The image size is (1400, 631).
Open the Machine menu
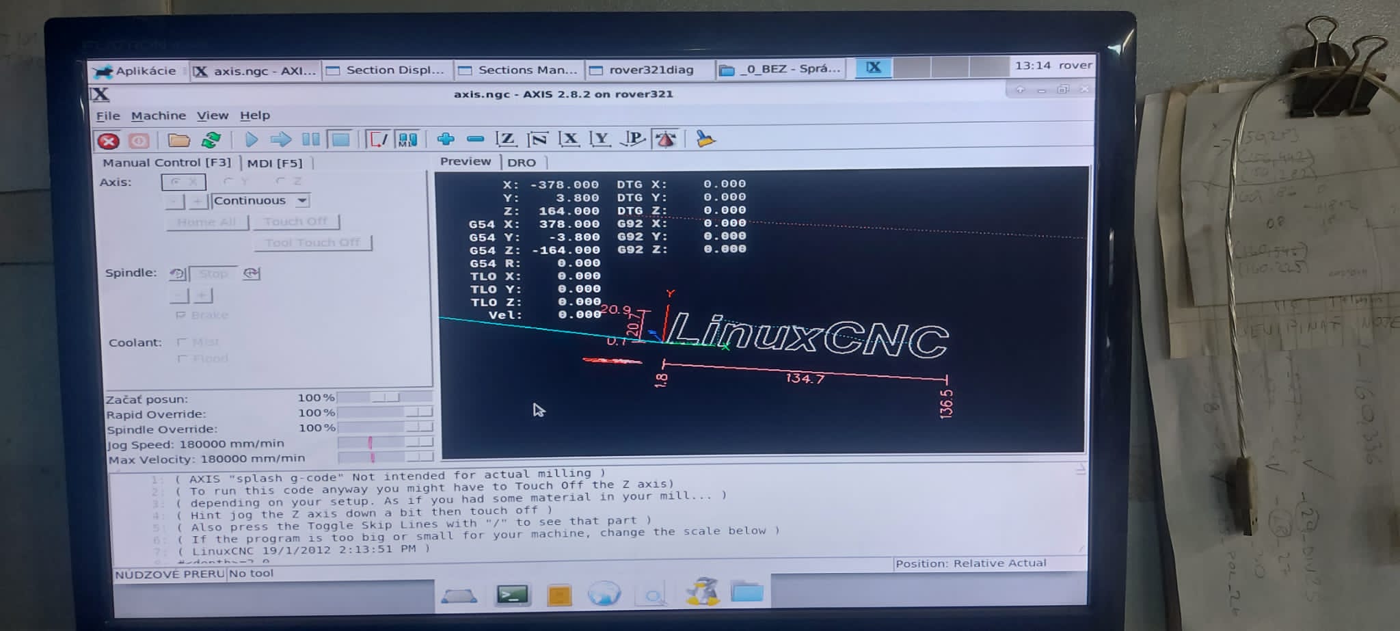point(158,116)
